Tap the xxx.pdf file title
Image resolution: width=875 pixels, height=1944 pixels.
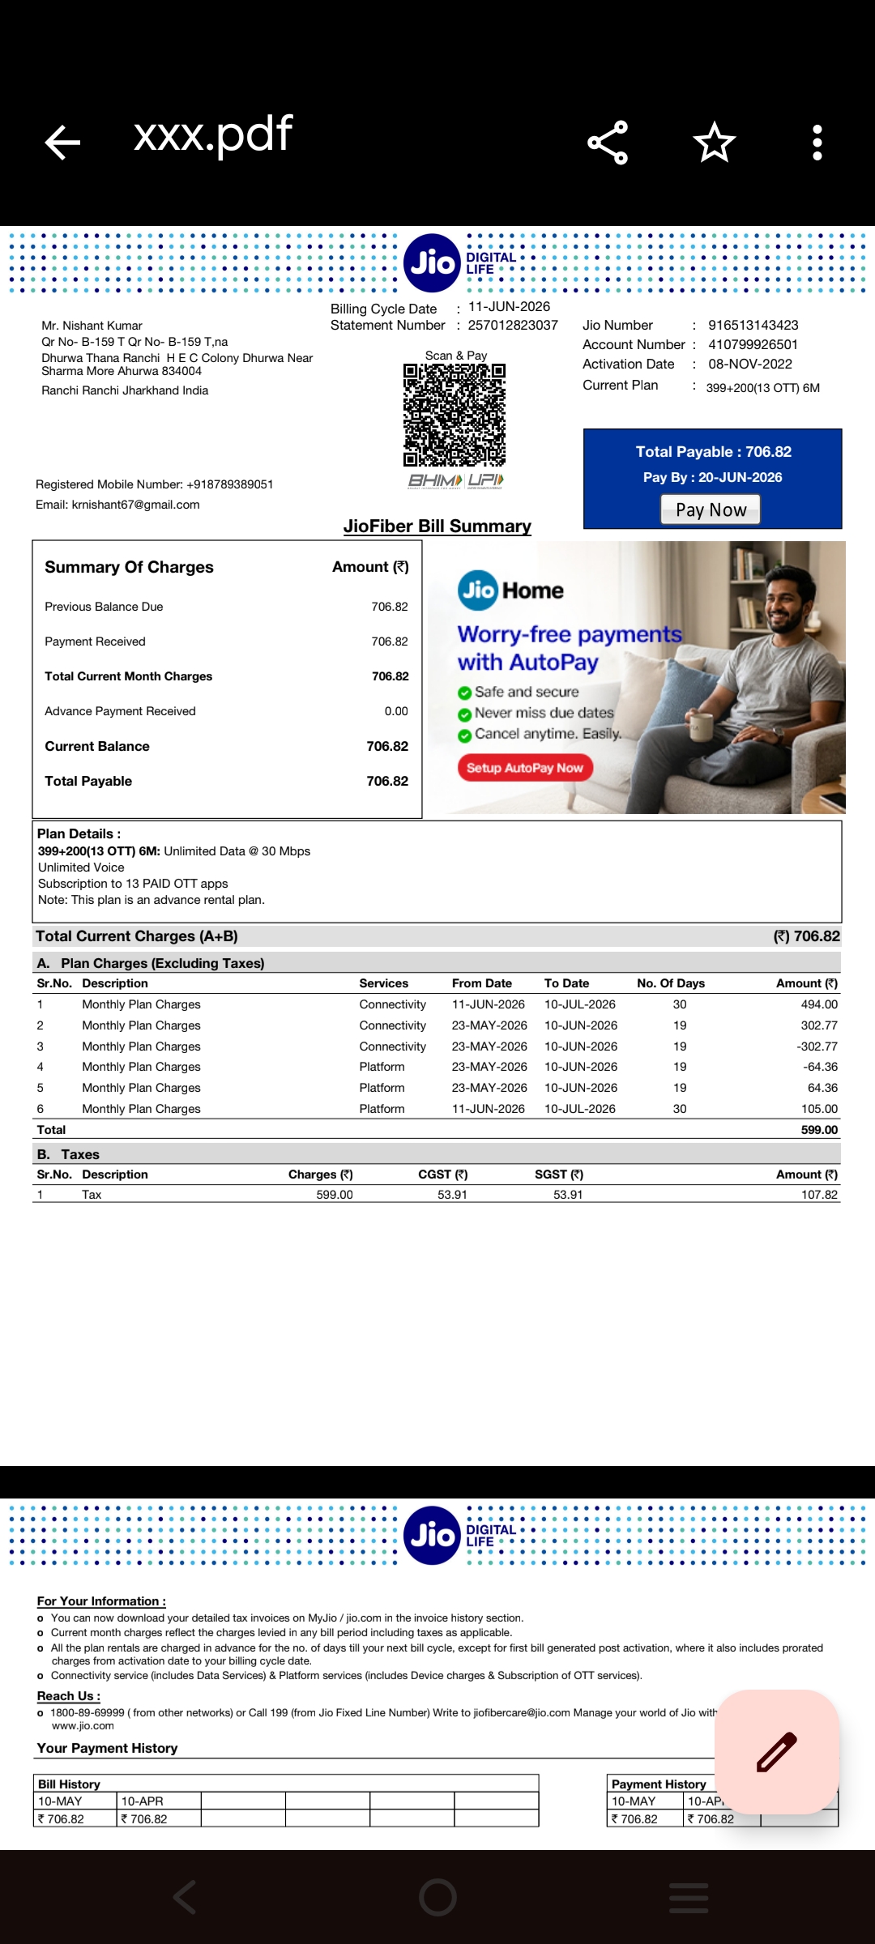pos(213,134)
